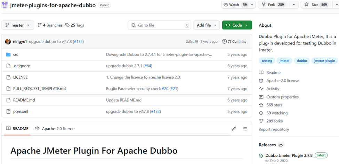Open the Dubbo Jmeter Plugin 2.7.8 release title
This screenshot has width=339, height=164.
point(289,155)
